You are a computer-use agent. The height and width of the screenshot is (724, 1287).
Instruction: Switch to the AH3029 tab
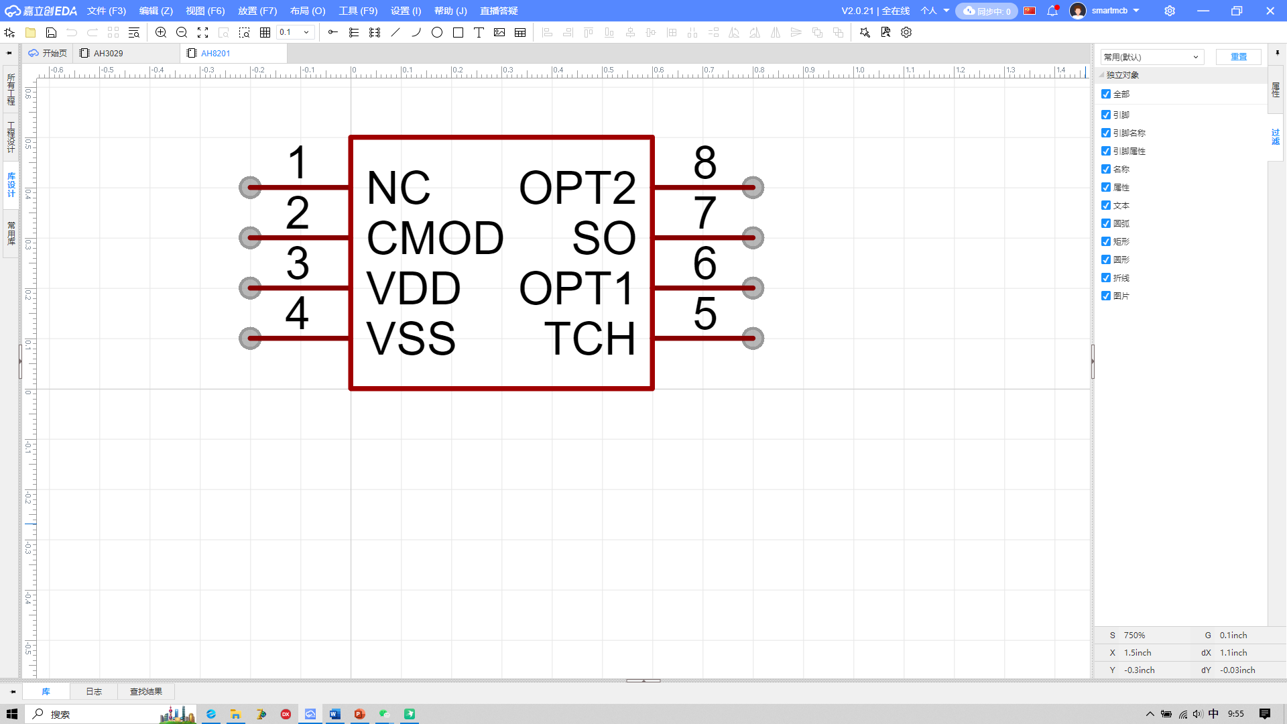[x=107, y=53]
